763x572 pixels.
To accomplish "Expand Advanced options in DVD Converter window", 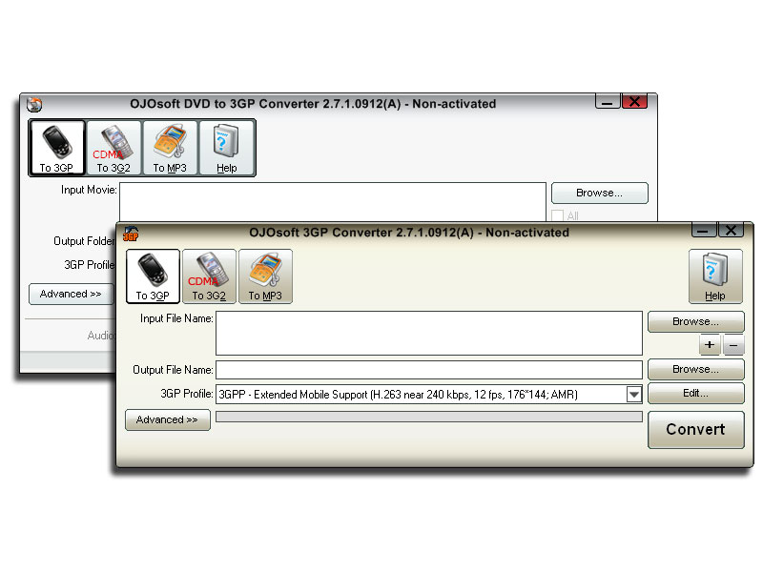I will pos(71,294).
